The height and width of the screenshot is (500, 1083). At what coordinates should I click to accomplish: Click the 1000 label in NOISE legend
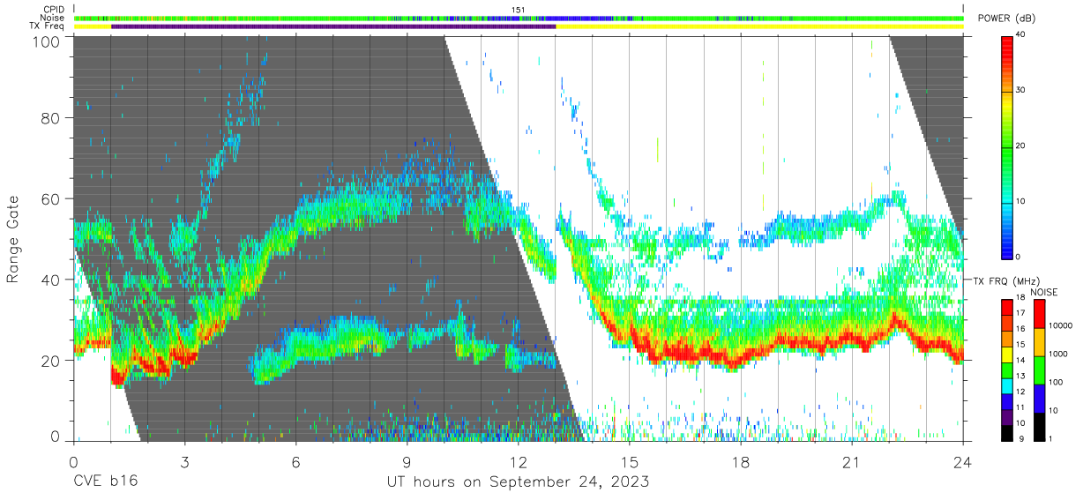tap(1058, 354)
